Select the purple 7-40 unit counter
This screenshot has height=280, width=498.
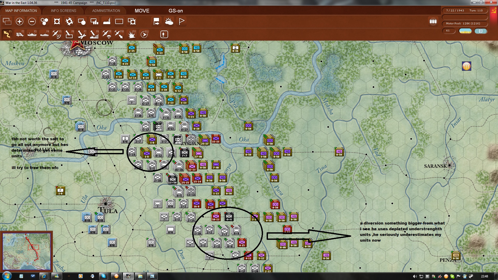(216, 165)
